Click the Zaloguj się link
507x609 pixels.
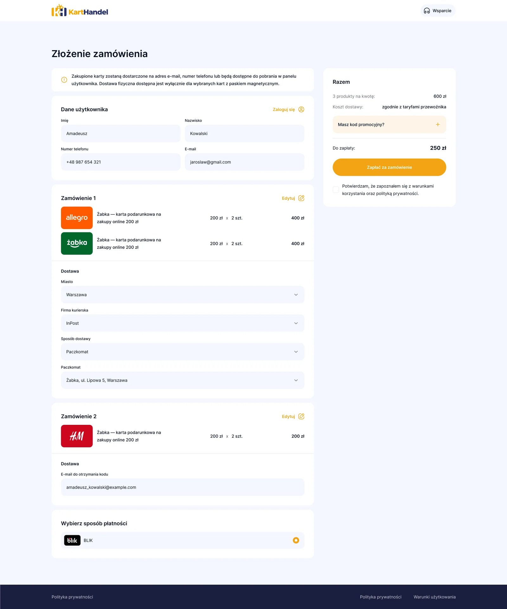point(284,109)
